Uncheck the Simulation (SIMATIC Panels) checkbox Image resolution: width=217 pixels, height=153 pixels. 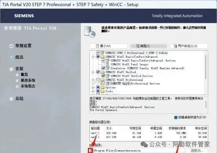103,68
